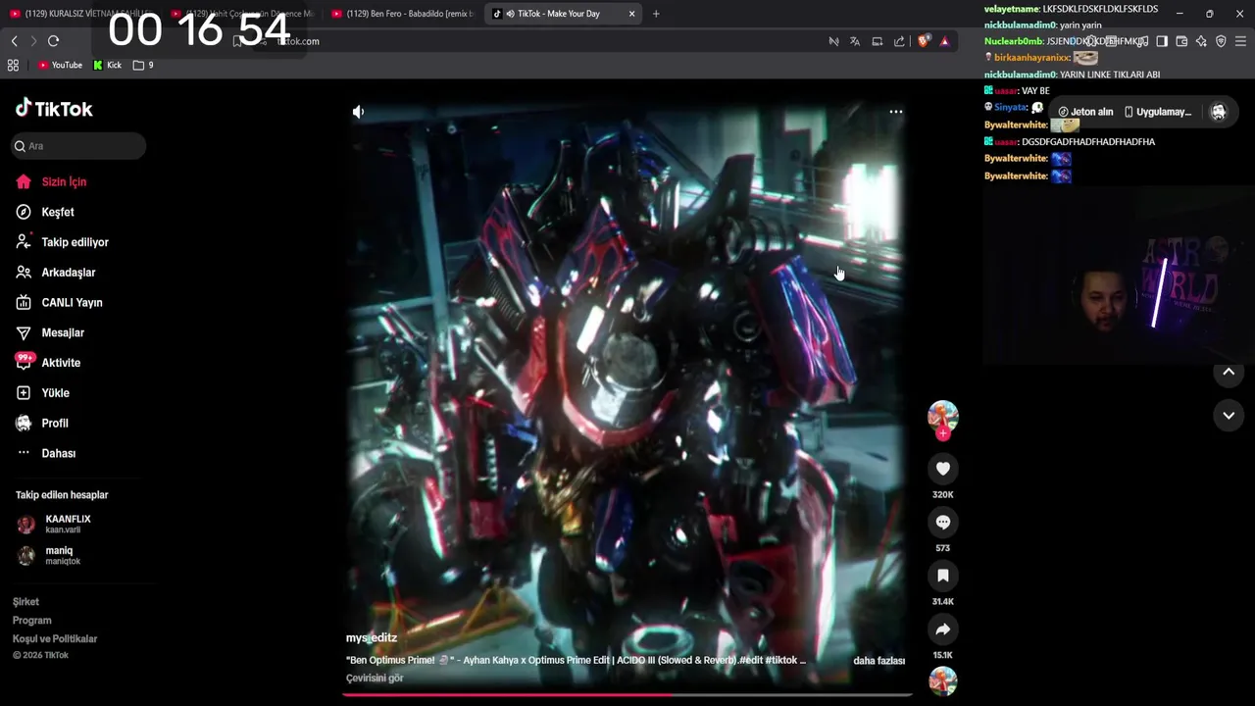Open comments with speech bubble icon
The height and width of the screenshot is (706, 1255).
pos(943,523)
